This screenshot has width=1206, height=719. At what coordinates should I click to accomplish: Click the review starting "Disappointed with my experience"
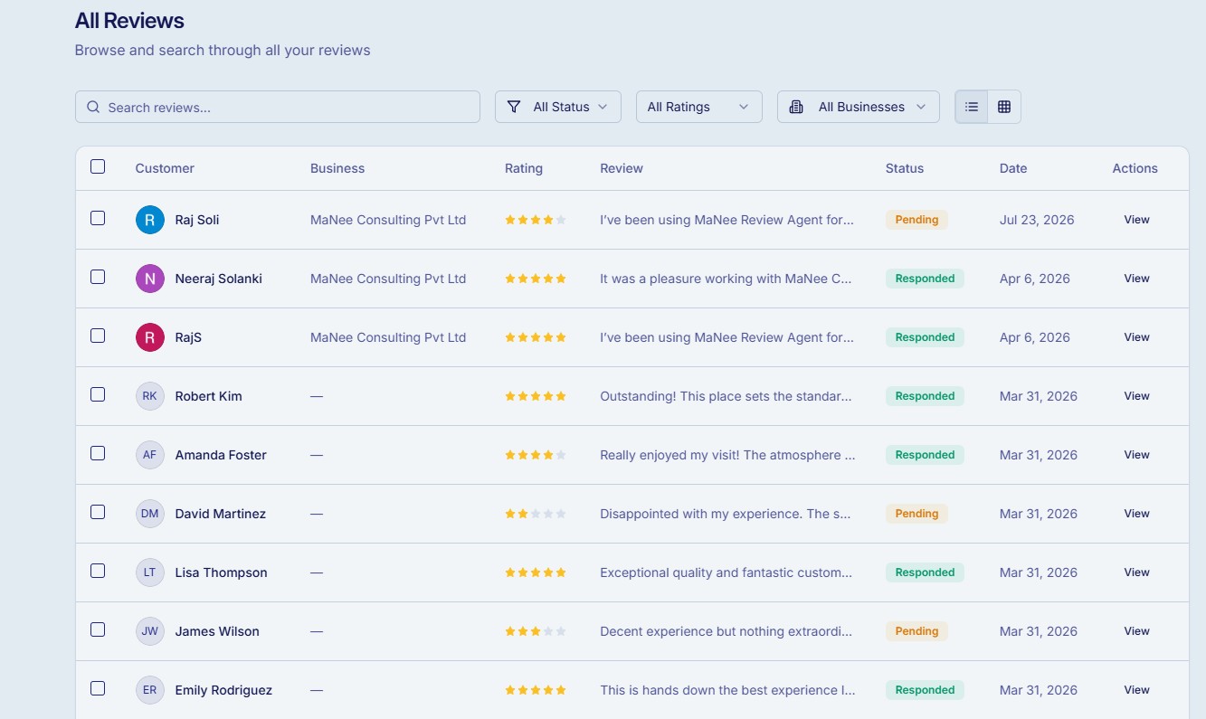coord(726,514)
